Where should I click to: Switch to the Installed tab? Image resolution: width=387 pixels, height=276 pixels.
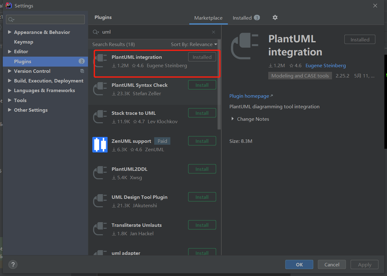coord(243,18)
